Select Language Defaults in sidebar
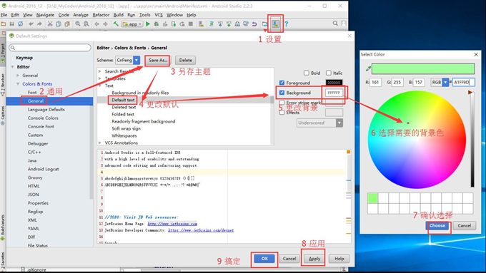486x273 pixels. tap(46, 110)
